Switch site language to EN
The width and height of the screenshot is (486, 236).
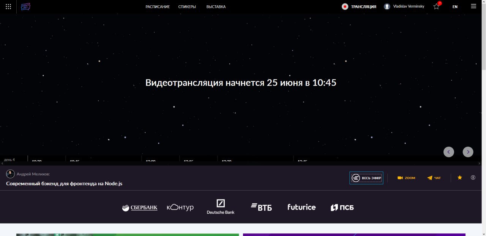coord(455,7)
